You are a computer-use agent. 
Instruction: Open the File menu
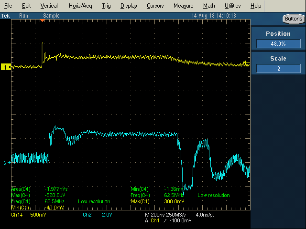coord(8,6)
